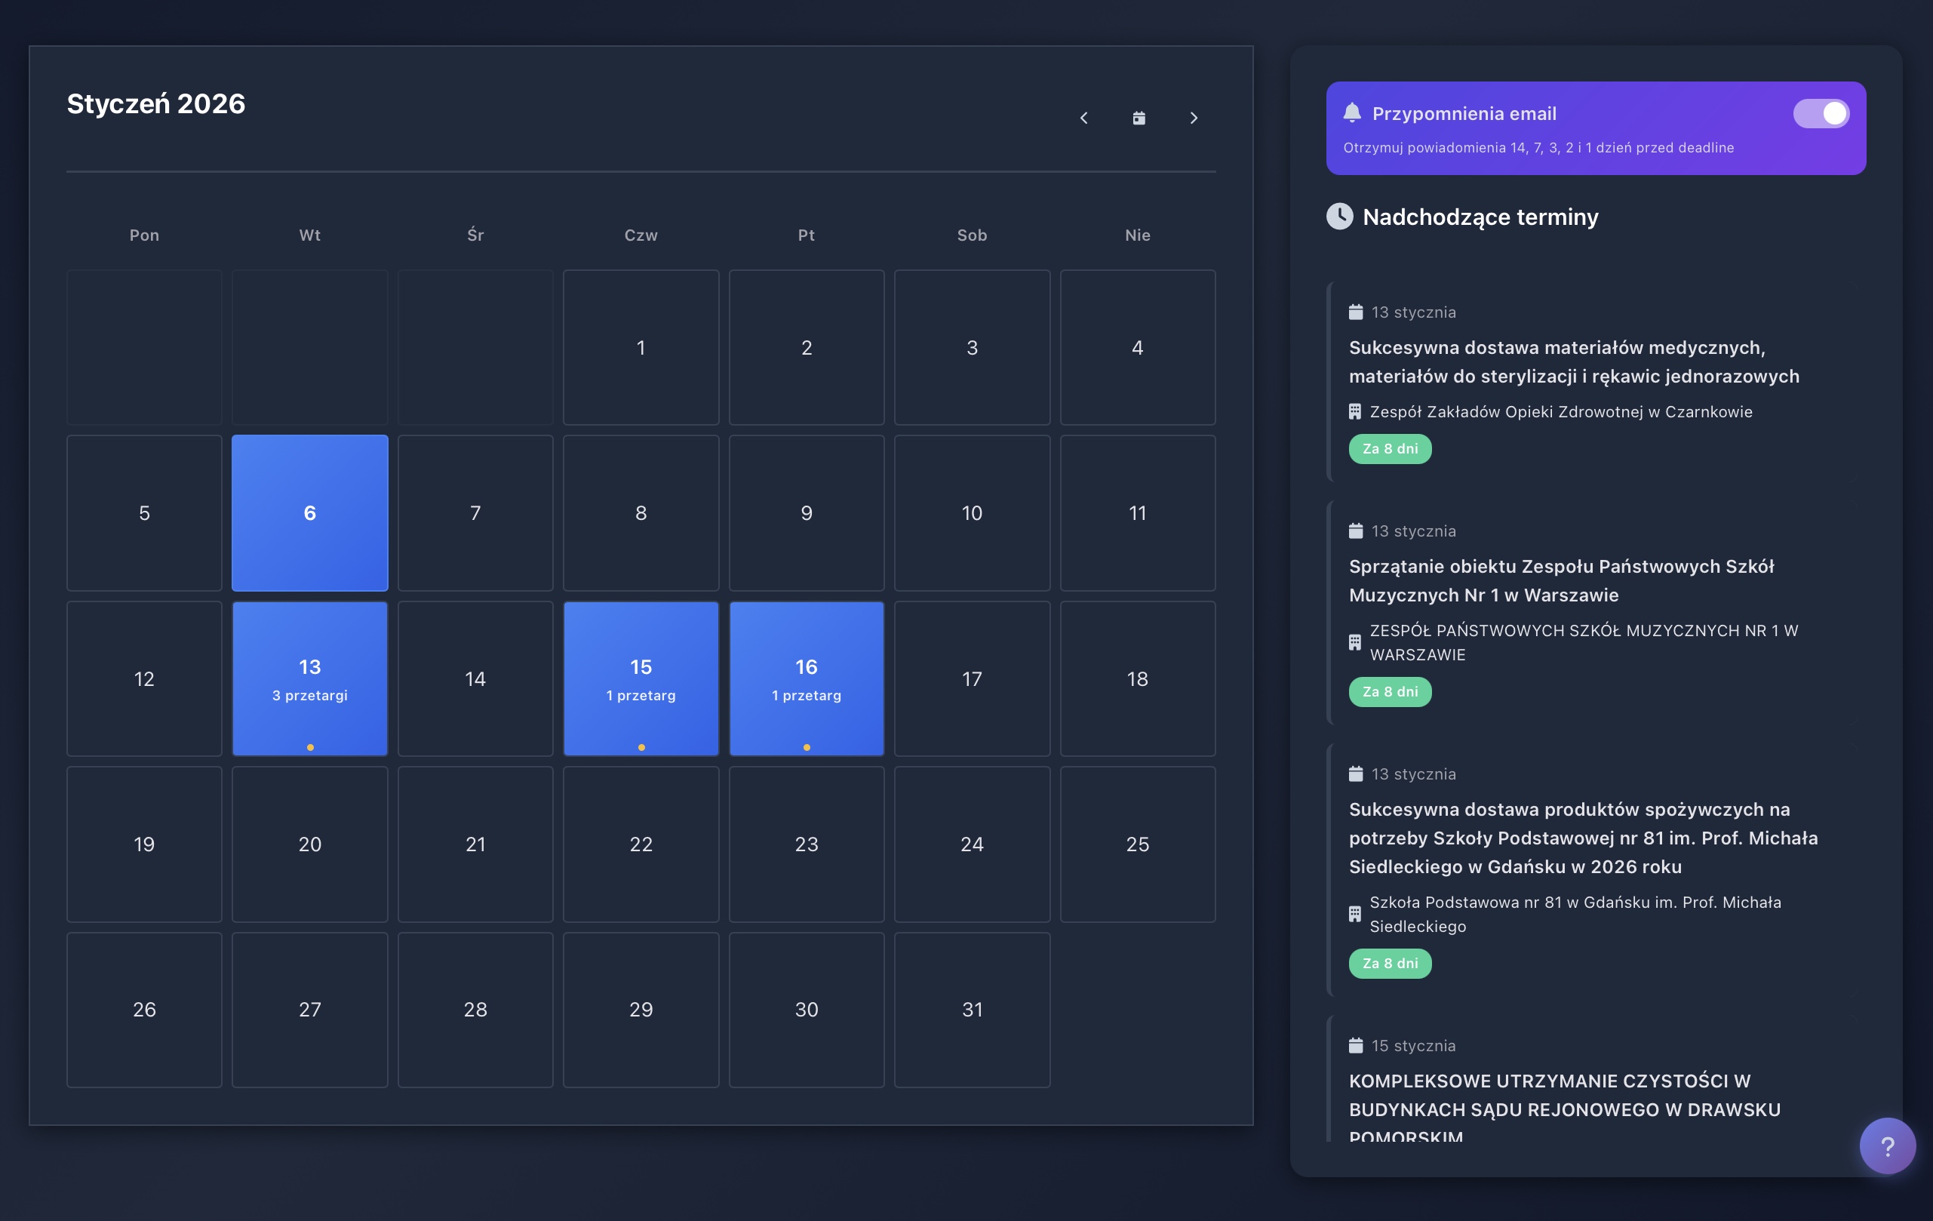Viewport: 1933px width, 1221px height.
Task: Open Sukcesywna dostawa produktów spożywczych tender
Action: pyautogui.click(x=1582, y=838)
